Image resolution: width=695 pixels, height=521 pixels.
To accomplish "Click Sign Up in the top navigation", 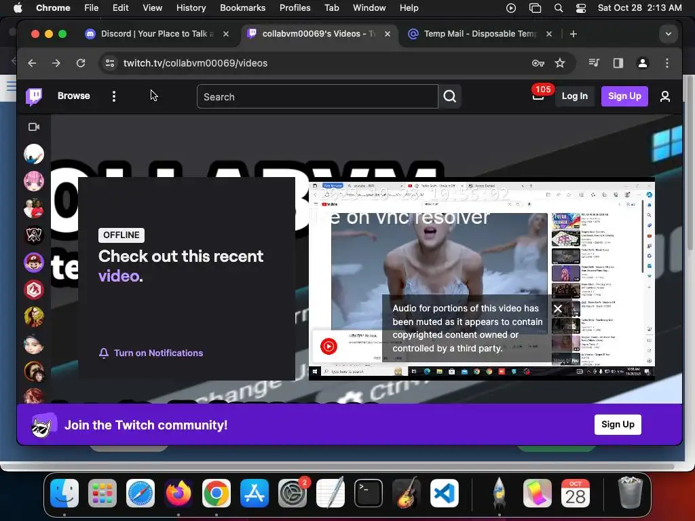I will click(624, 96).
